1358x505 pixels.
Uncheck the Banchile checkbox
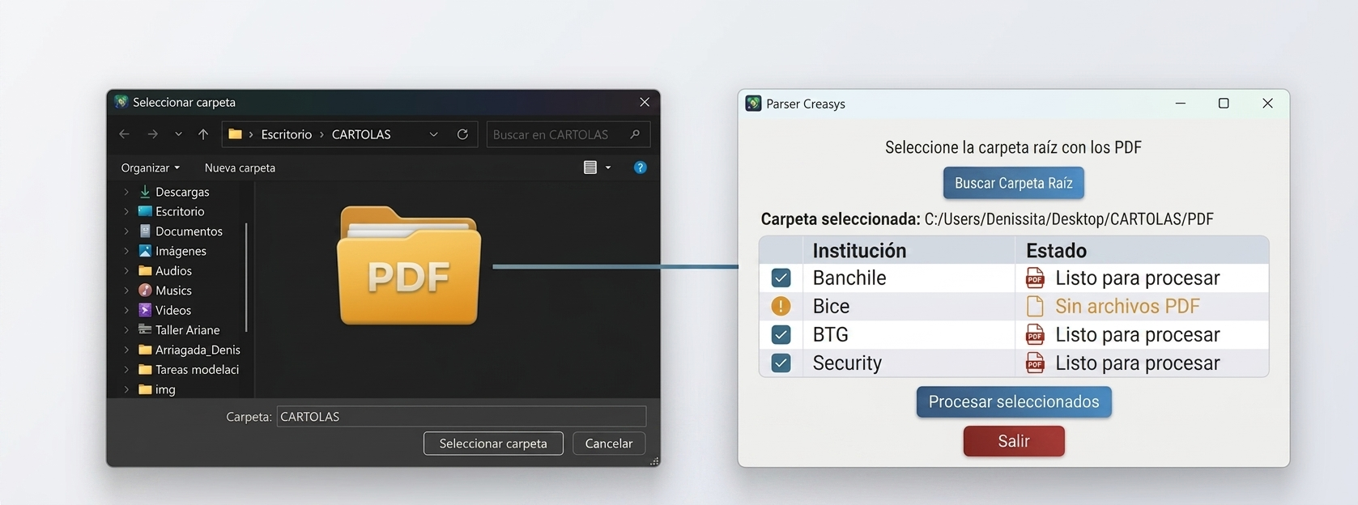(781, 278)
